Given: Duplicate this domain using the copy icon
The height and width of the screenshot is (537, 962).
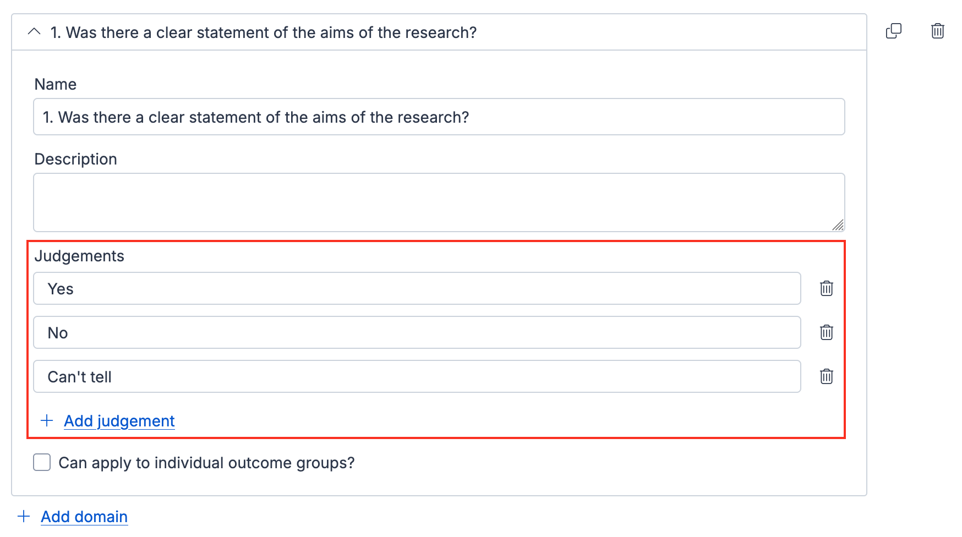Looking at the screenshot, I should coord(893,31).
